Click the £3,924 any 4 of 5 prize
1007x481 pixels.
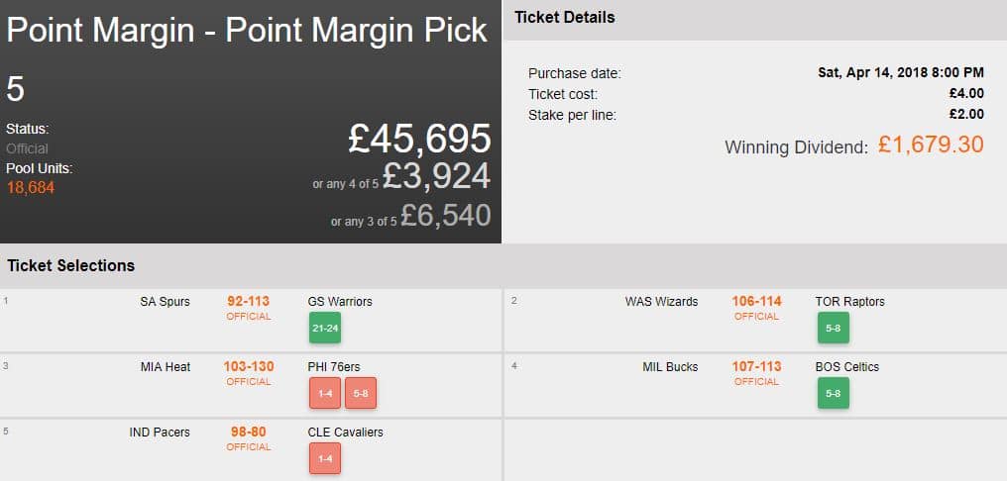[x=435, y=176]
